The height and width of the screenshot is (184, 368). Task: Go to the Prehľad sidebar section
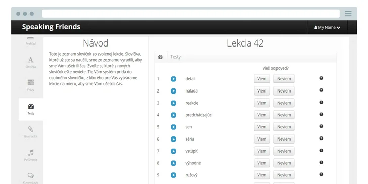31,41
